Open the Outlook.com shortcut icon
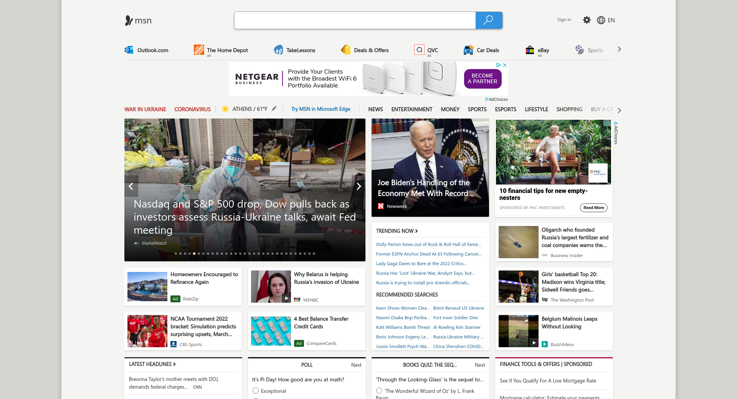Image resolution: width=737 pixels, height=399 pixels. (x=129, y=50)
